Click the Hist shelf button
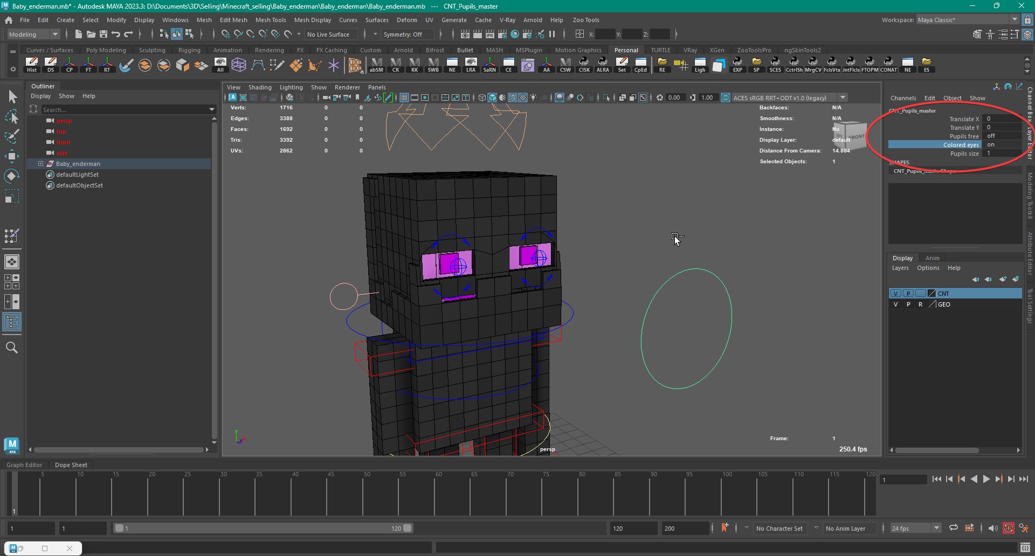This screenshot has height=556, width=1035. (x=32, y=65)
